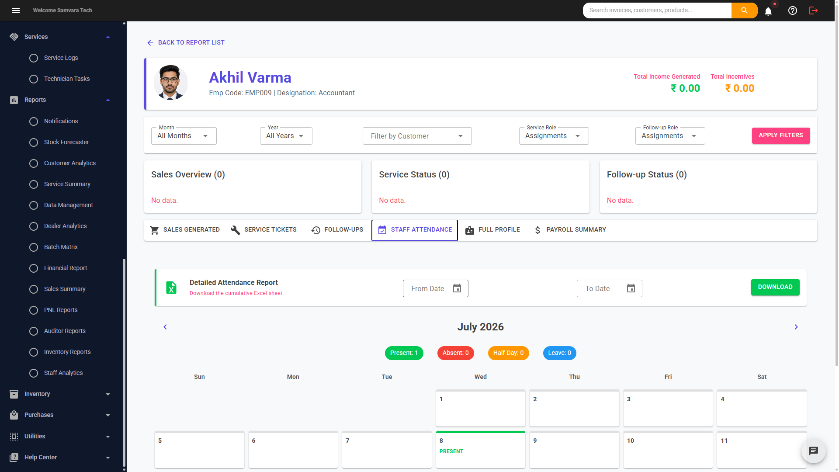Open PNL Reports in sidebar

[61, 310]
